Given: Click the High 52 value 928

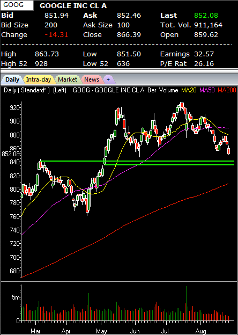Looking at the screenshot, I should [41, 64].
